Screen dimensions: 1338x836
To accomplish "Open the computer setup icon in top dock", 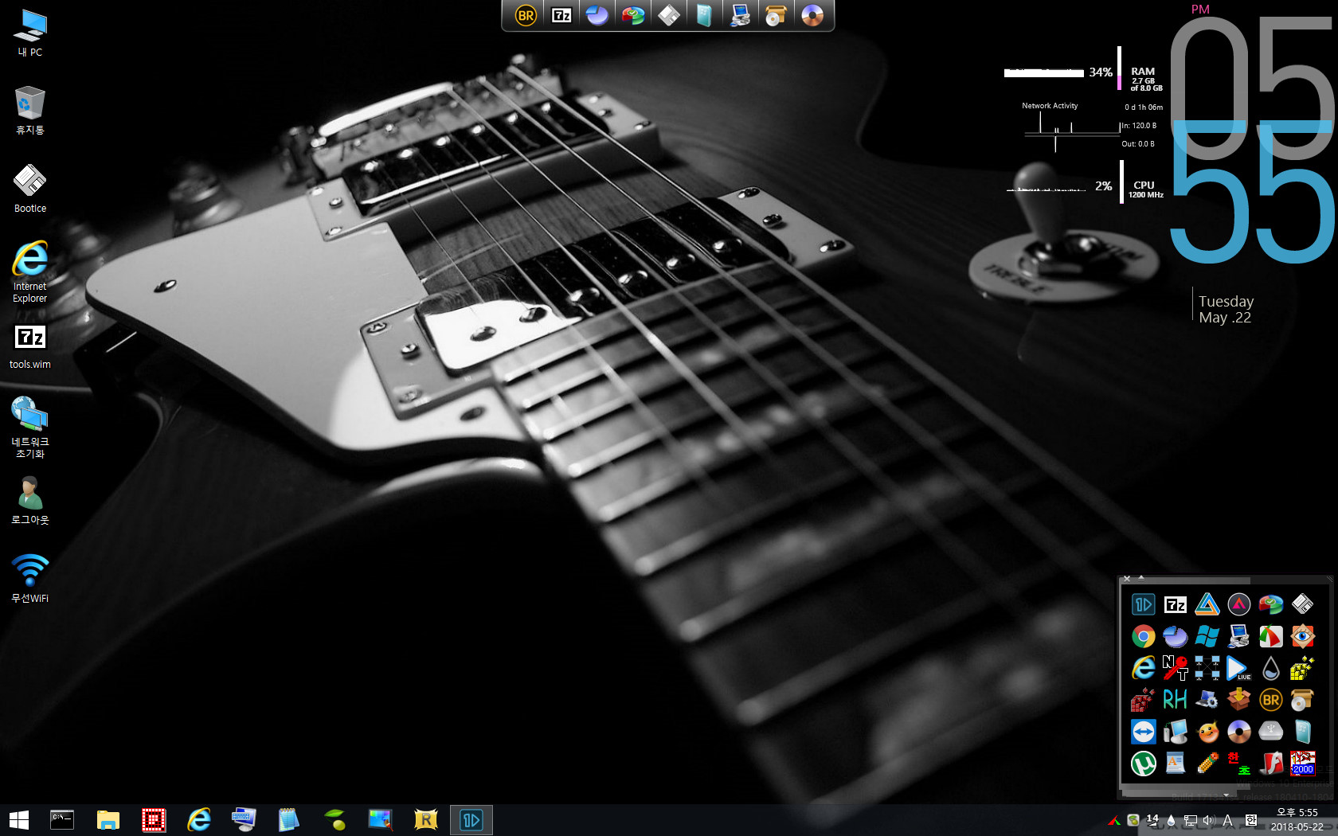I will click(741, 15).
